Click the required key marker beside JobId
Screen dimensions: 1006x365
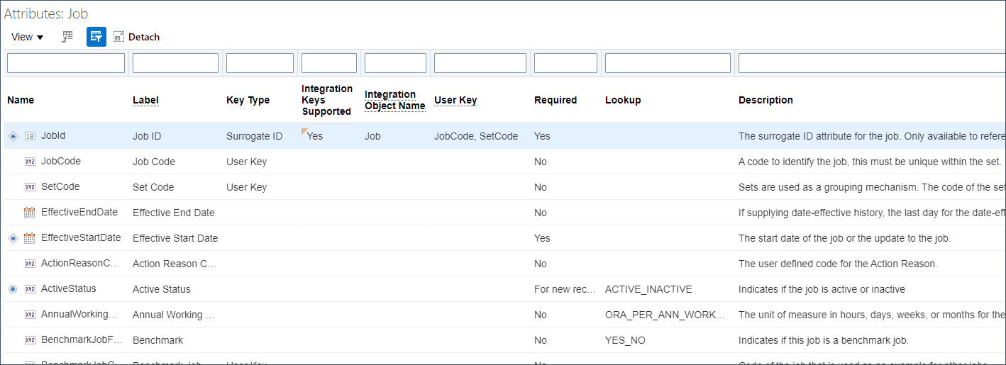click(12, 136)
